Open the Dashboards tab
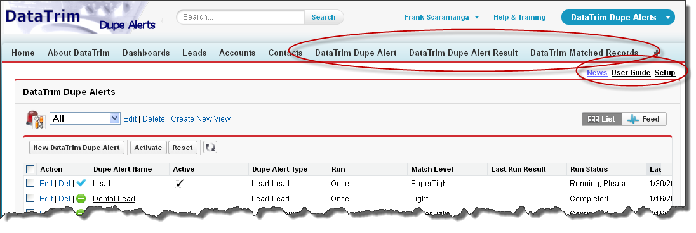This screenshot has height=233, width=696. (146, 53)
